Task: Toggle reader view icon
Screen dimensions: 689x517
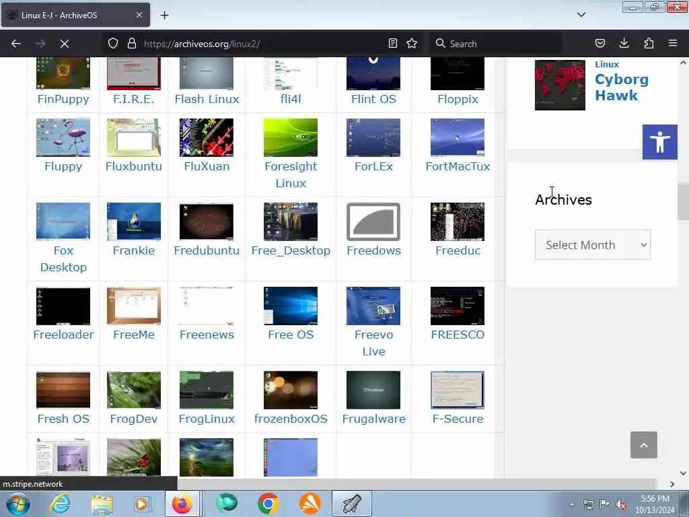Action: [x=393, y=43]
